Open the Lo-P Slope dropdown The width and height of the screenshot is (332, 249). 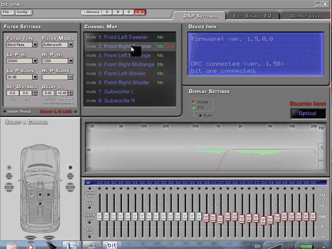[35, 77]
